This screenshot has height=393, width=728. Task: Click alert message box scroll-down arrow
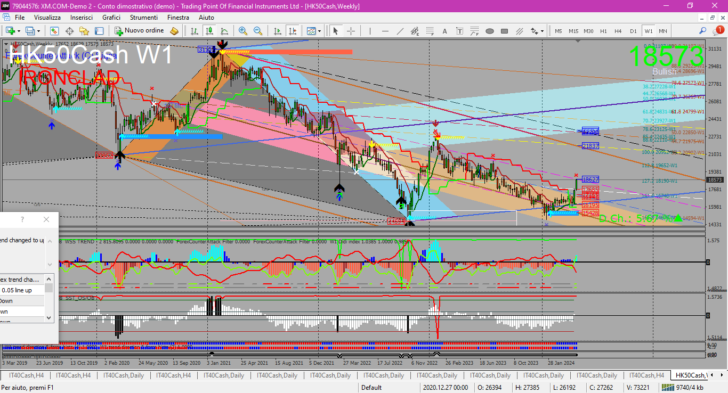(x=49, y=264)
